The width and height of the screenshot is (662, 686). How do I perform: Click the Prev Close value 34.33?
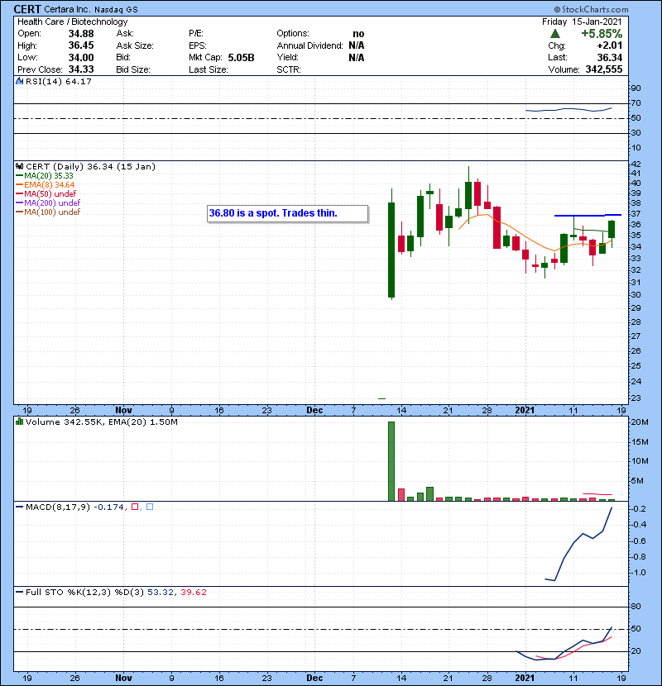pyautogui.click(x=81, y=69)
